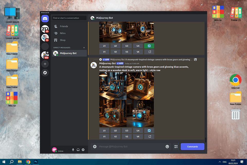Click the replied-message preview text above the lower message

159,60
